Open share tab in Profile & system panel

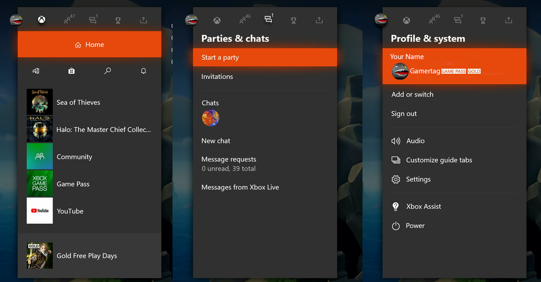pyautogui.click(x=509, y=20)
